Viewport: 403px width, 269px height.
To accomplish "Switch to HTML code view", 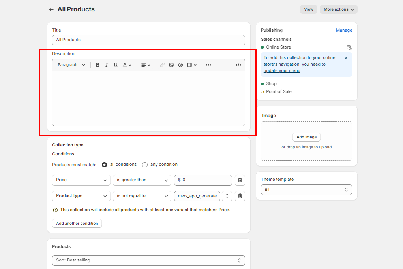I will pos(238,65).
